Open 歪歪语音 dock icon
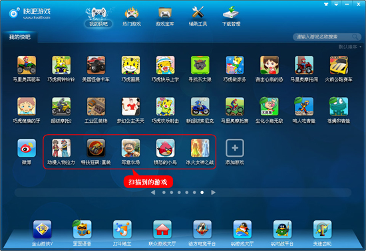The height and width of the screenshot is (251, 366). click(x=82, y=229)
